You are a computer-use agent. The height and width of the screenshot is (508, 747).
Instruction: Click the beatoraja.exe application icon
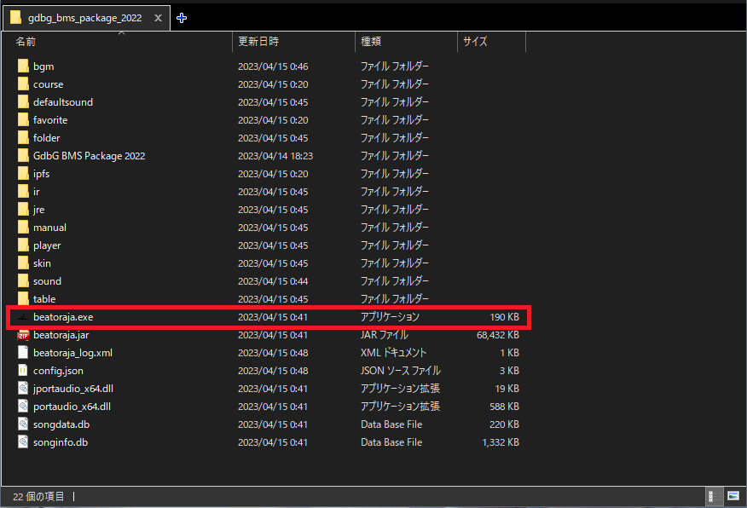point(23,317)
